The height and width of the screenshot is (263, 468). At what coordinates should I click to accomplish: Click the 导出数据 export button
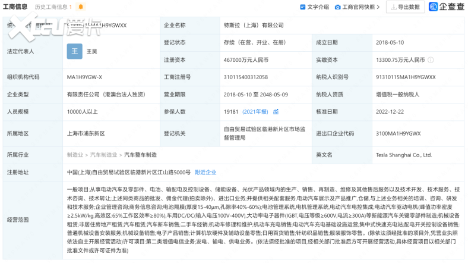pyautogui.click(x=405, y=7)
